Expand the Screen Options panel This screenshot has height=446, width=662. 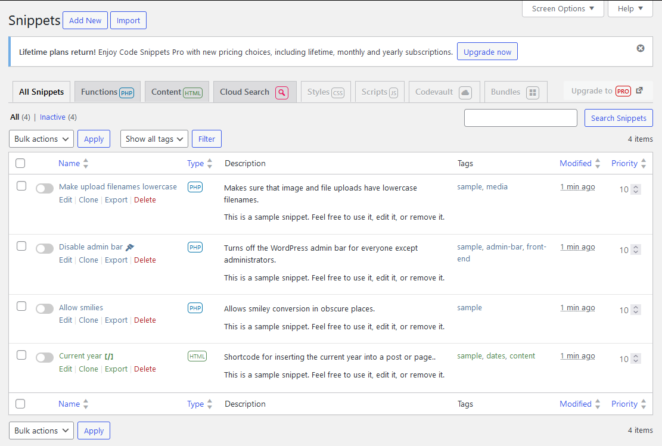(x=562, y=9)
